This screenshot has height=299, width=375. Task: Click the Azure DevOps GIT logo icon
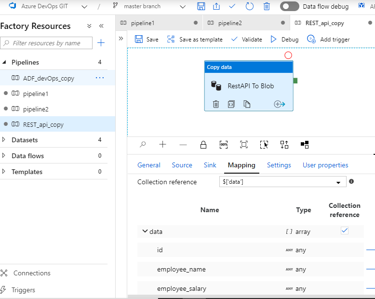(x=12, y=6)
